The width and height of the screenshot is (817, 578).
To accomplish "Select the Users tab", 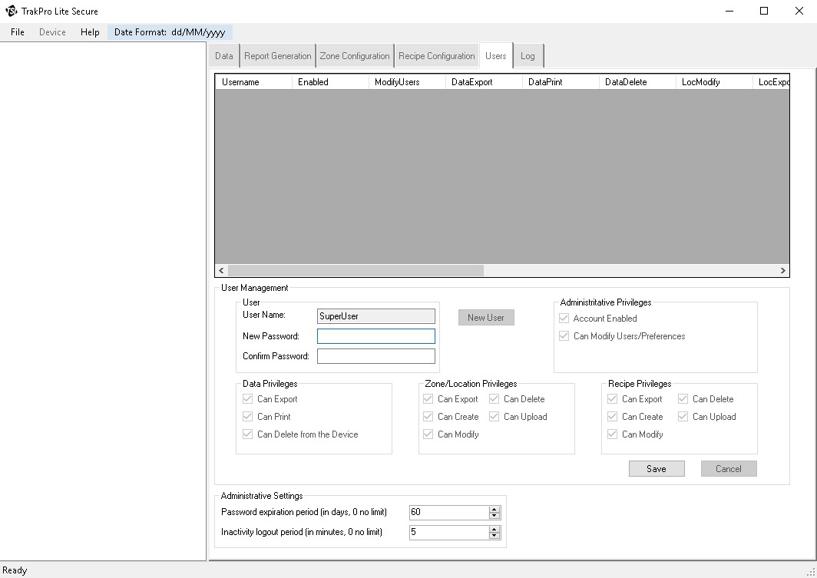I will pos(496,56).
